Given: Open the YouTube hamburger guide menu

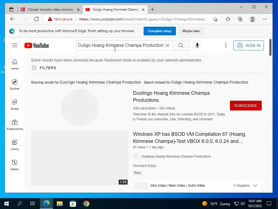Looking at the screenshot, I should [15, 45].
